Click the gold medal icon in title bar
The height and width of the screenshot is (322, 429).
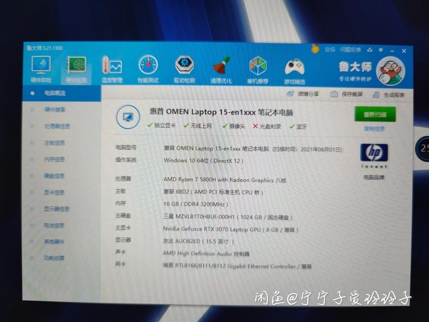pyautogui.click(x=315, y=49)
